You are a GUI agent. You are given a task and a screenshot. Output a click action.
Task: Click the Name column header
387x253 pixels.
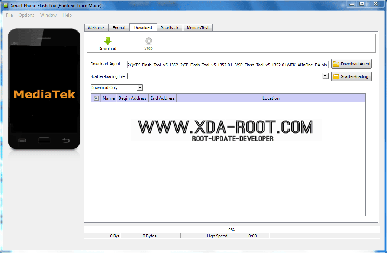tap(109, 98)
